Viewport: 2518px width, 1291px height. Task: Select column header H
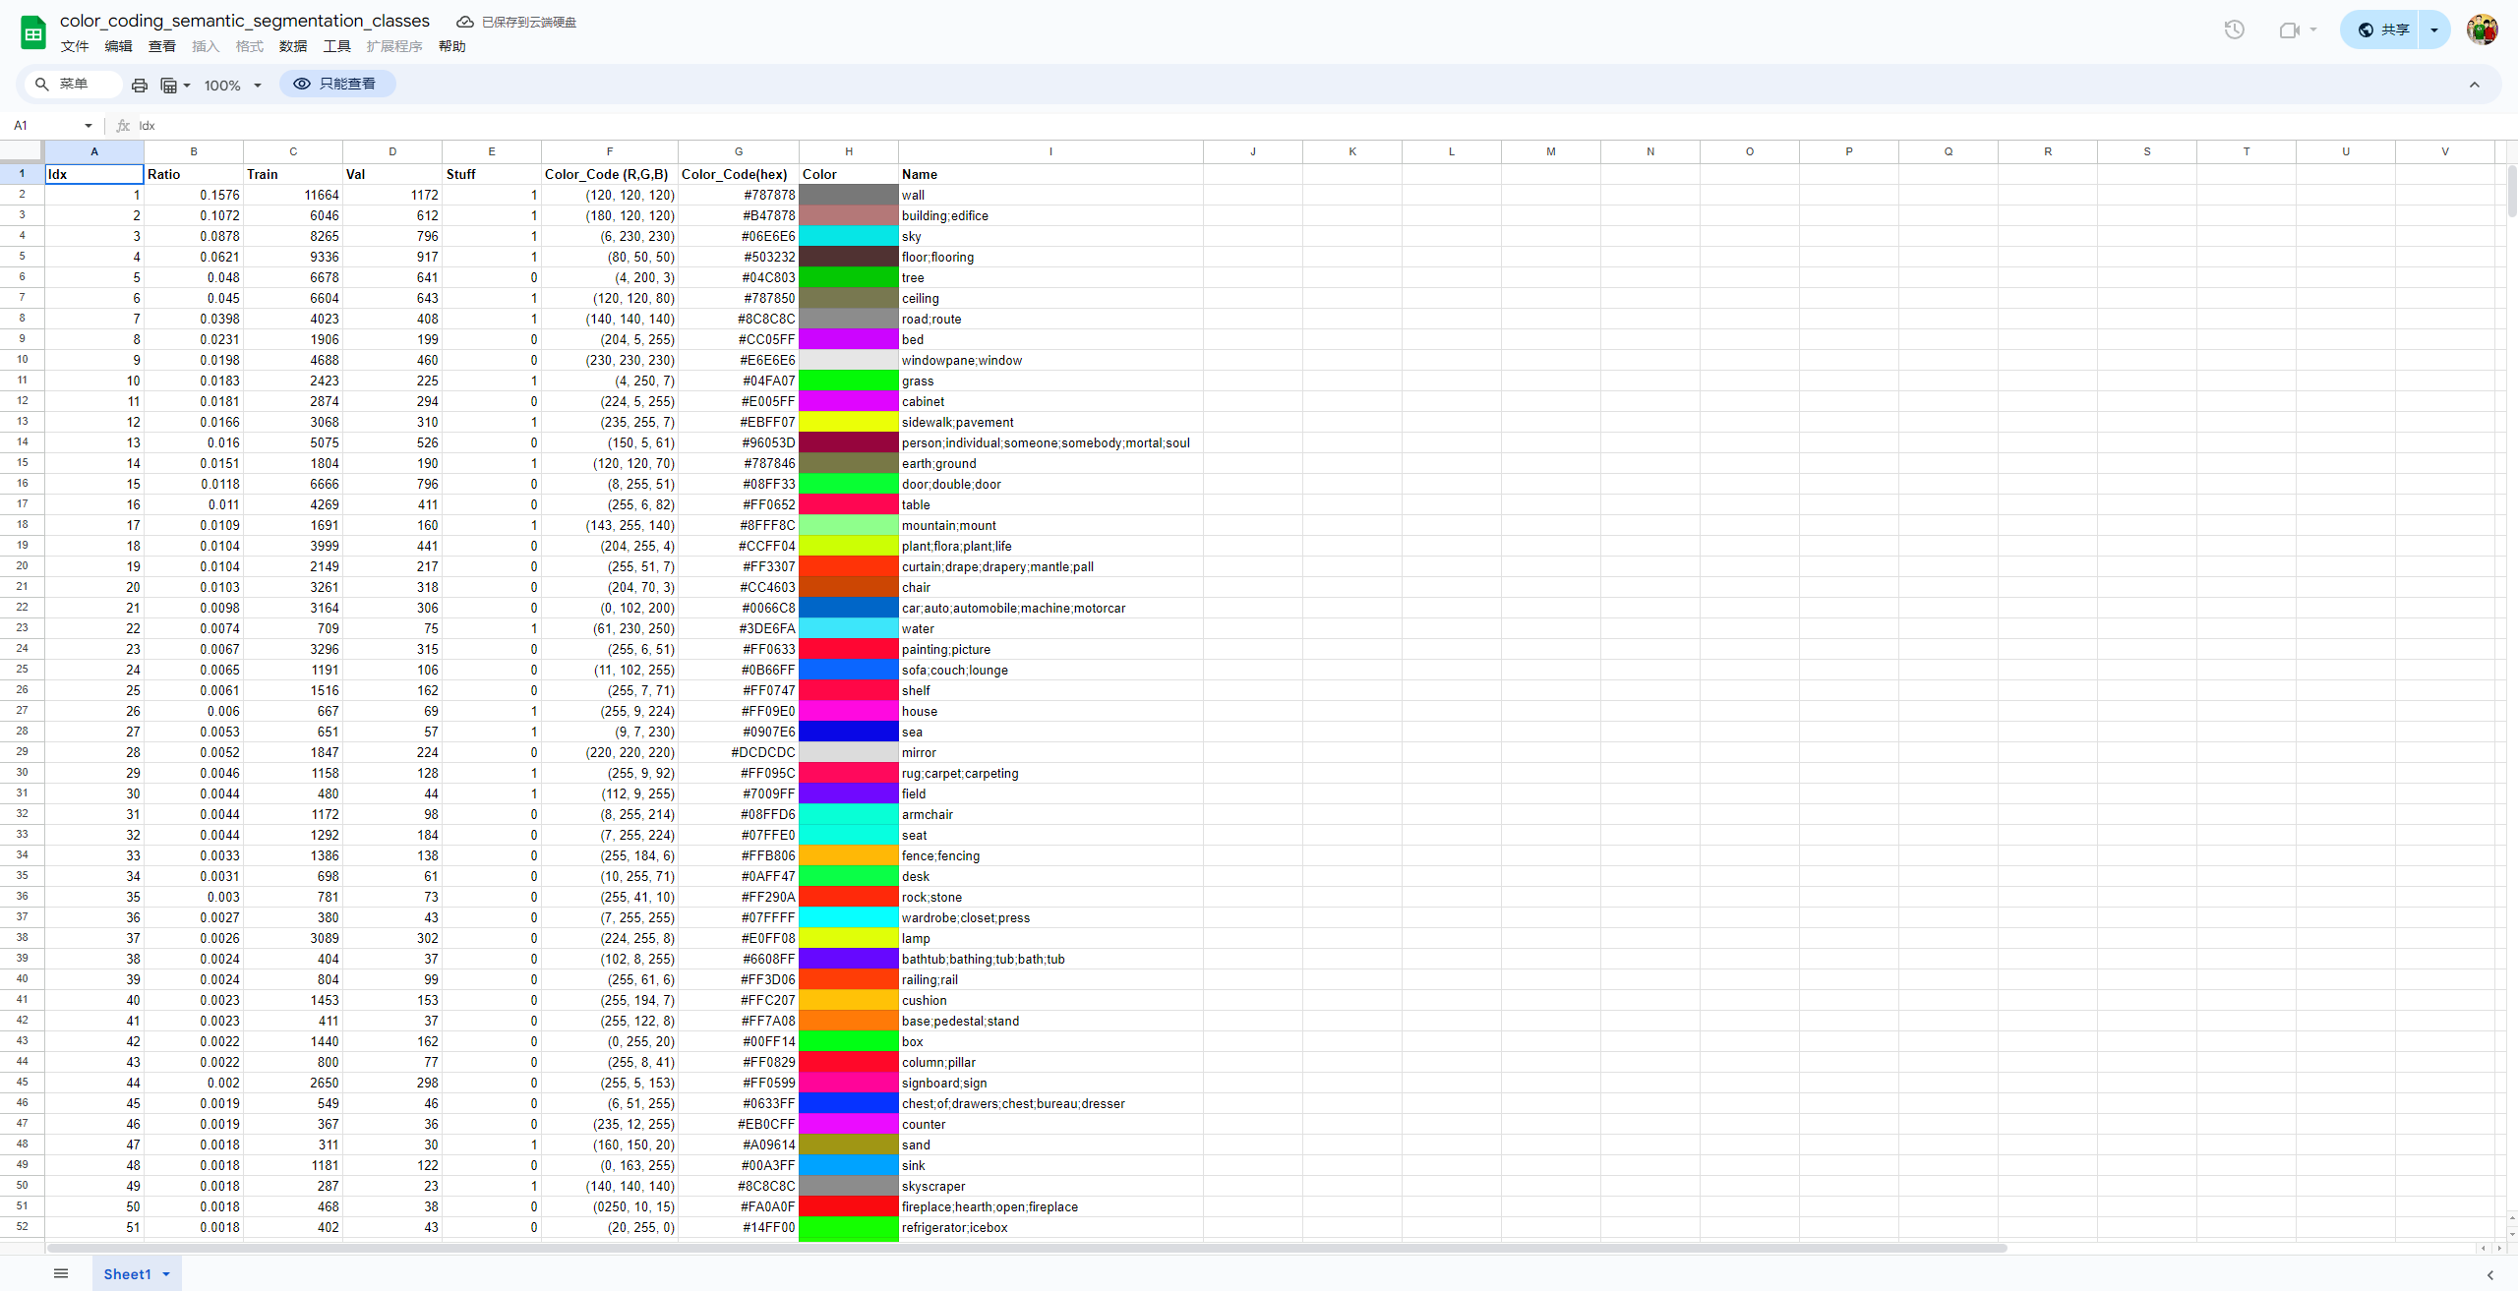(848, 151)
